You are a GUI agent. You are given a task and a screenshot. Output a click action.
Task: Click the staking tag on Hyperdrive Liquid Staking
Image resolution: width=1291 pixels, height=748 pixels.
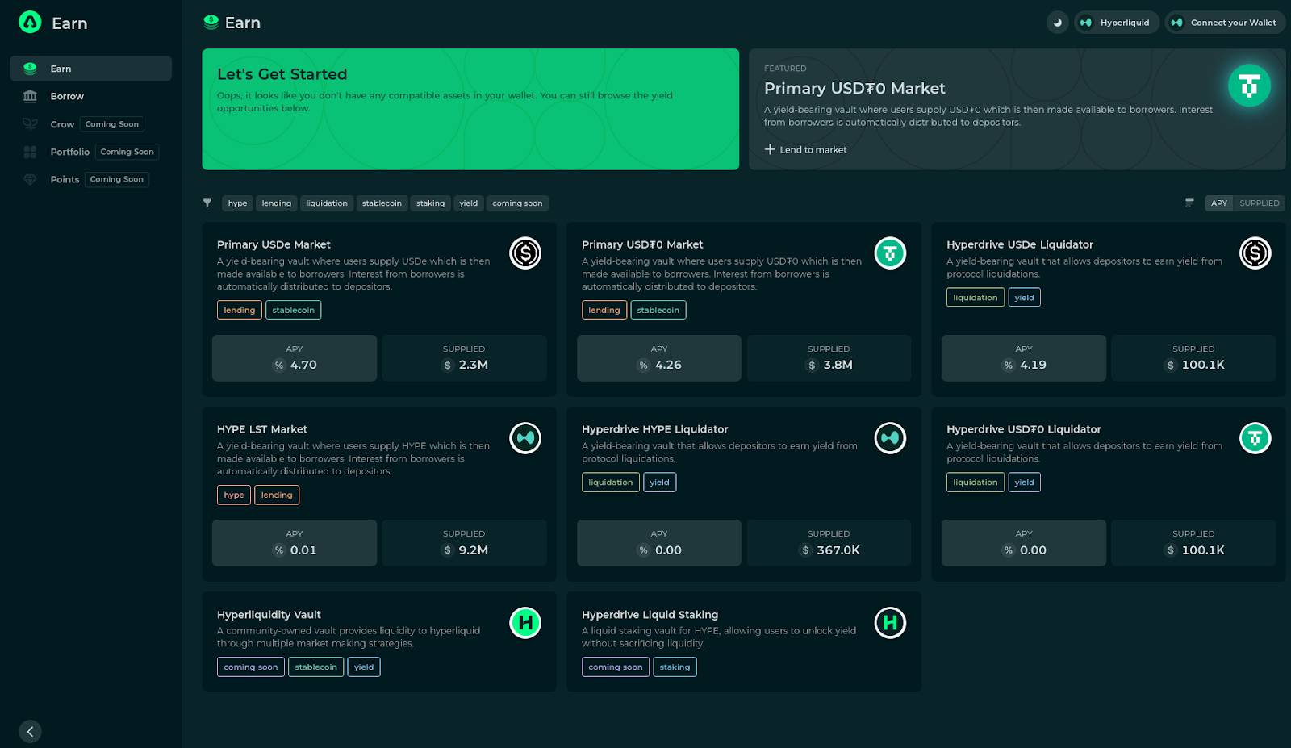[675, 667]
